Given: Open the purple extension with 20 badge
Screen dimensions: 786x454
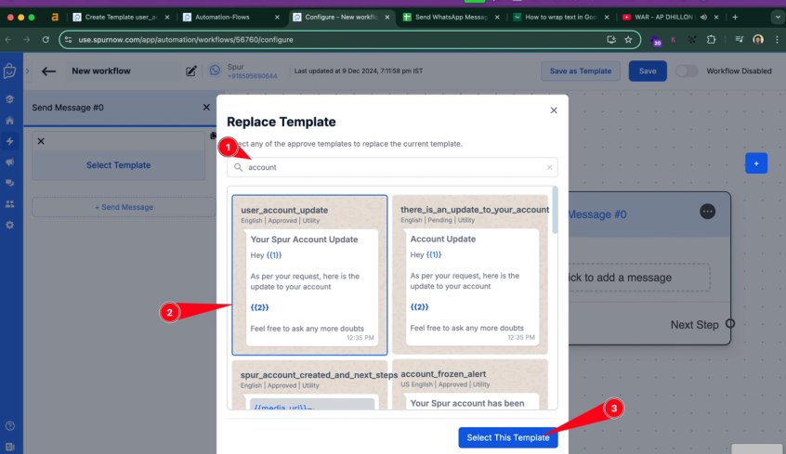Looking at the screenshot, I should tap(656, 40).
